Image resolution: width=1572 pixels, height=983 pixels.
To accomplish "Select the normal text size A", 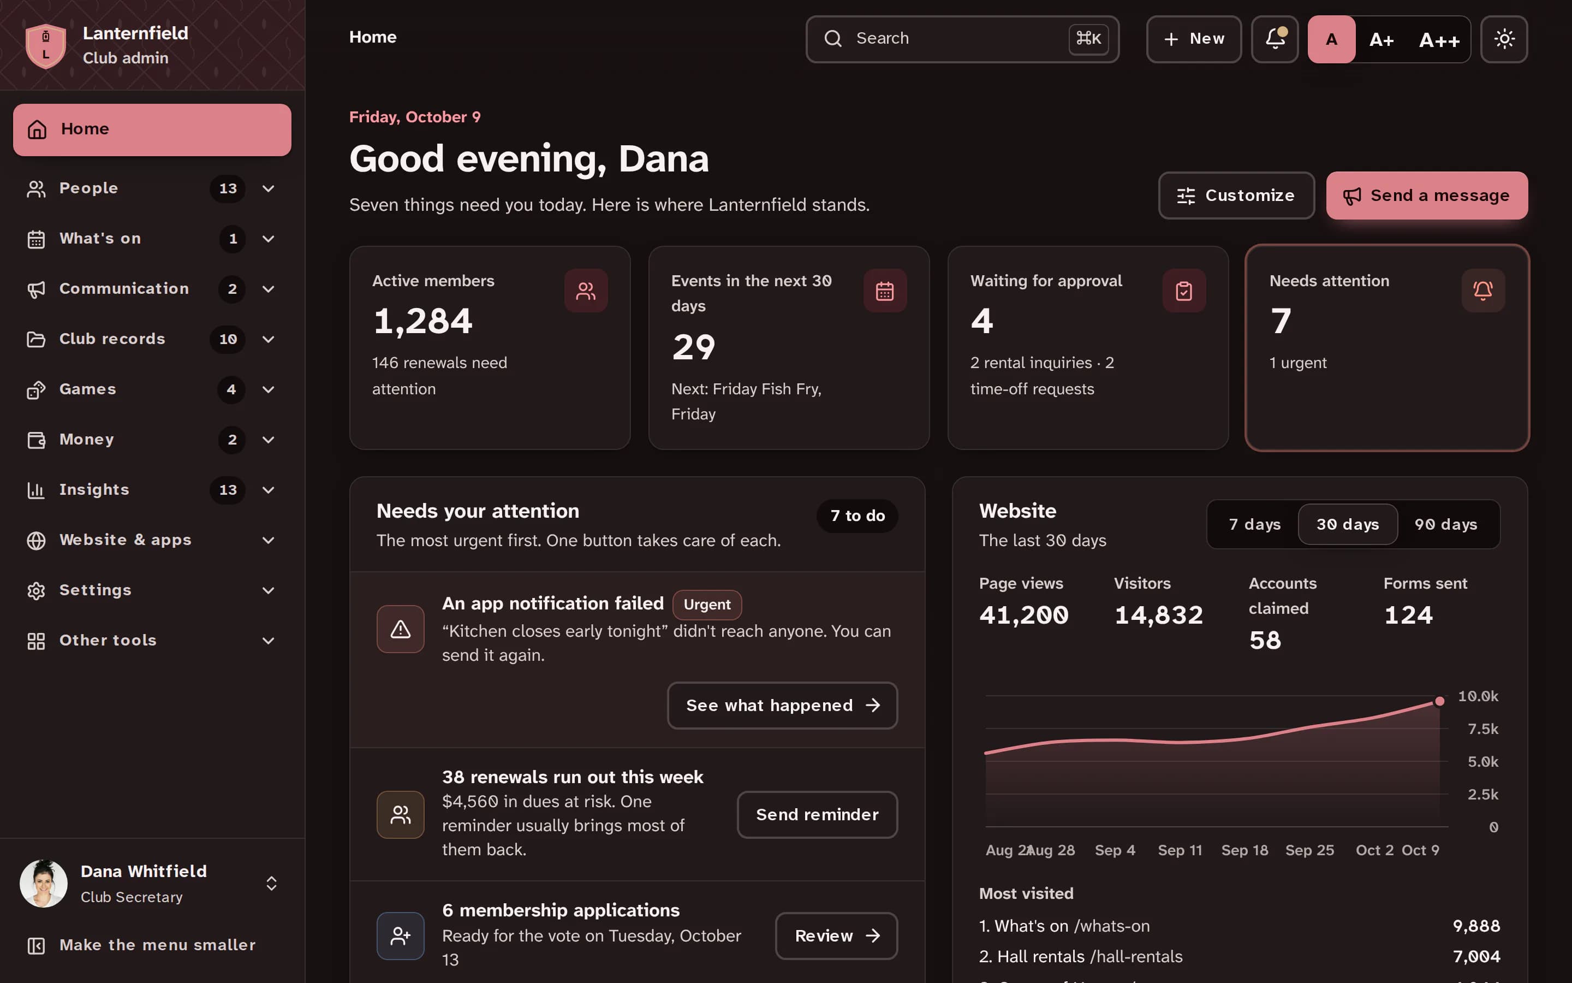I will click(1331, 39).
